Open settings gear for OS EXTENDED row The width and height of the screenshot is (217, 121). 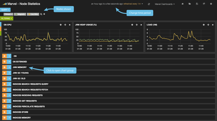(x=4, y=62)
